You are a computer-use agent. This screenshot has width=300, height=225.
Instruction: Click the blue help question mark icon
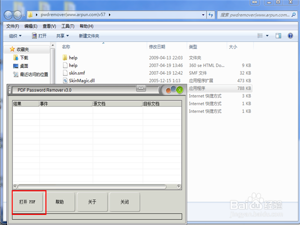(x=290, y=35)
